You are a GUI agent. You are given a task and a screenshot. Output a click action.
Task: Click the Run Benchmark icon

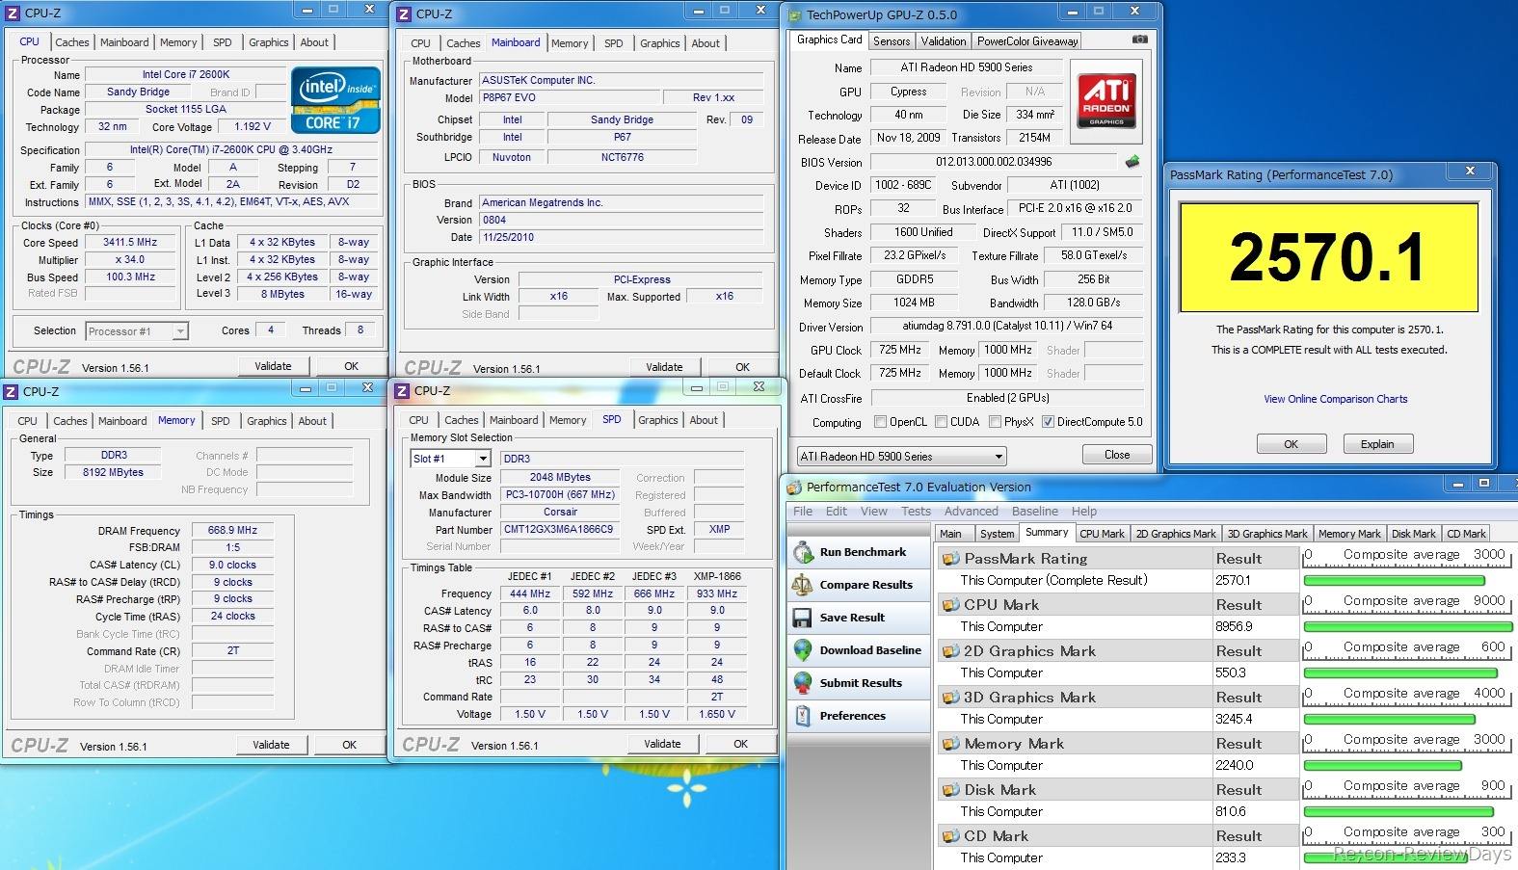pyautogui.click(x=802, y=552)
